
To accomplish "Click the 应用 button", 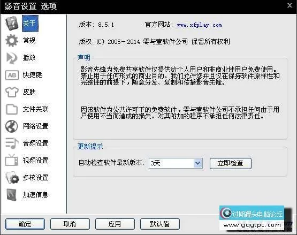I will (115, 224).
